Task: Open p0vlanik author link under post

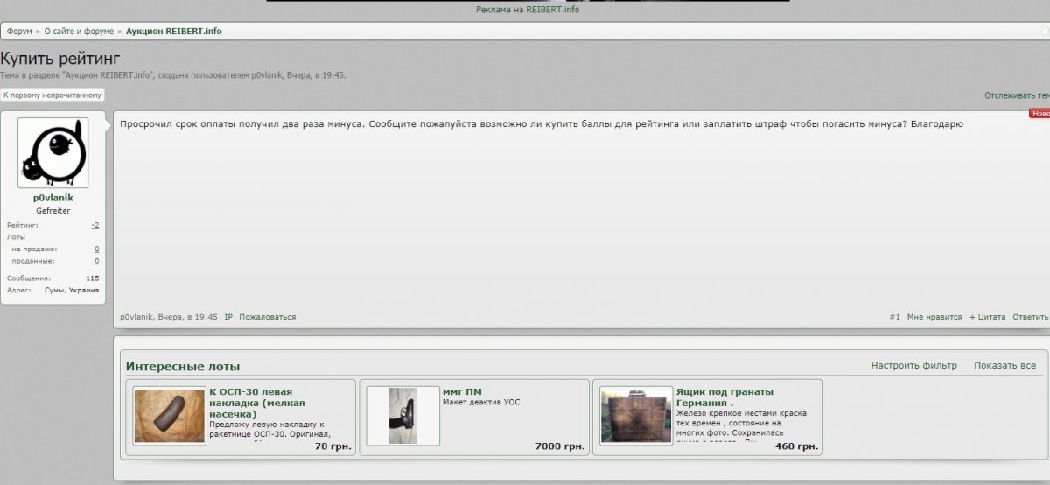Action: click(136, 317)
